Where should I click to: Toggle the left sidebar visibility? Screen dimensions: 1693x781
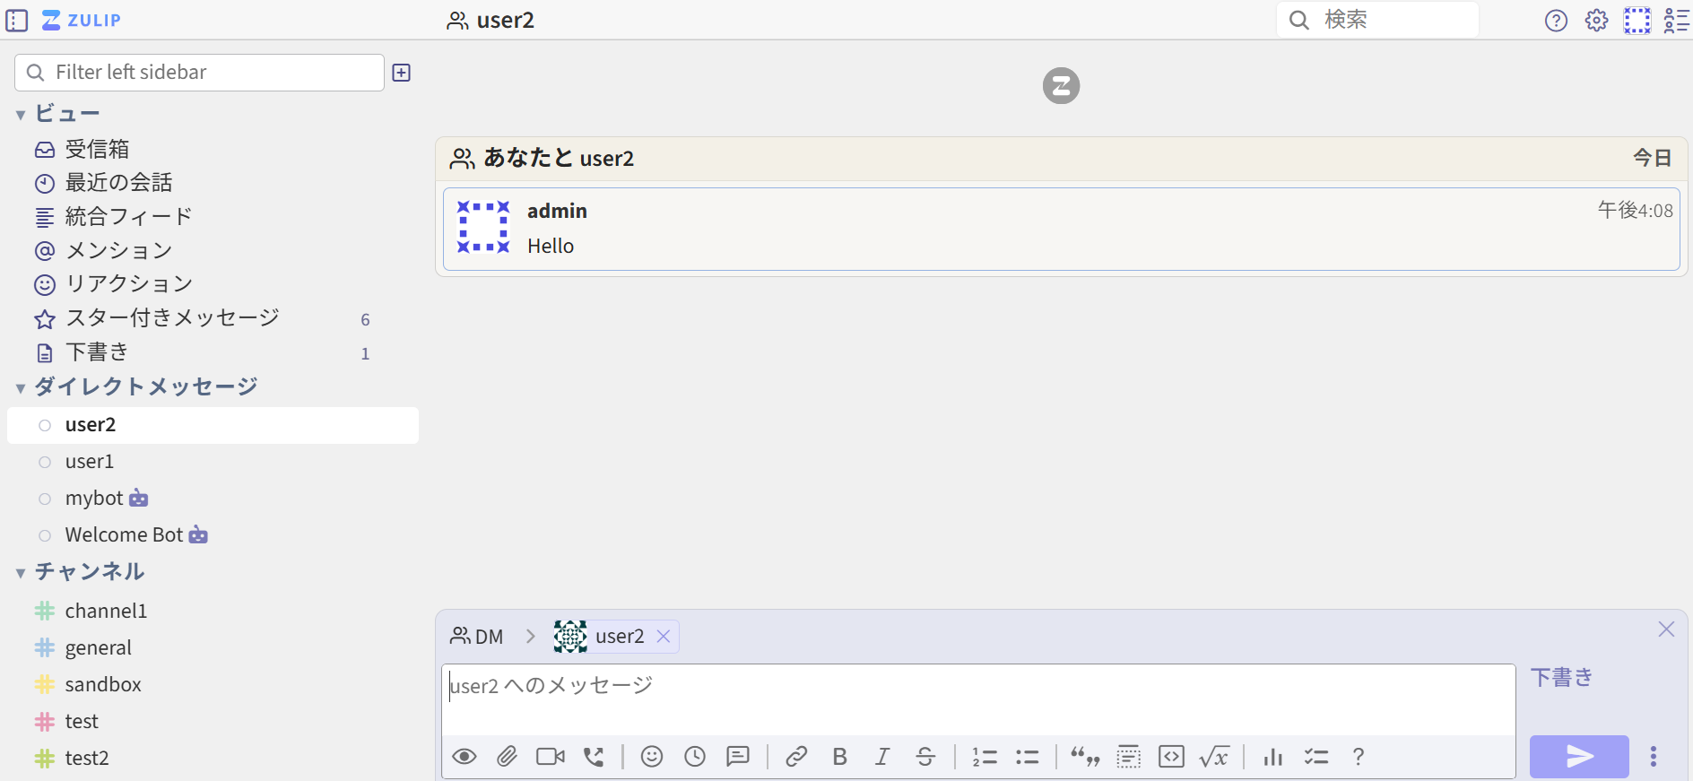point(17,21)
